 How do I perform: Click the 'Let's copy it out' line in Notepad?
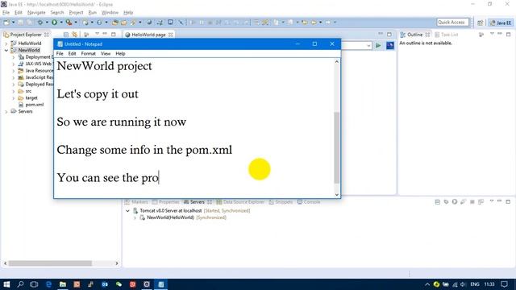(x=98, y=94)
